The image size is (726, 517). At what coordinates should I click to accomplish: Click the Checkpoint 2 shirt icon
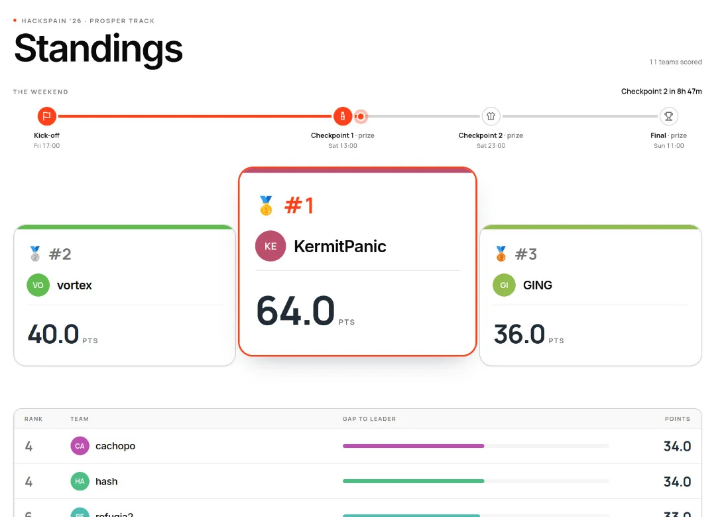point(491,116)
